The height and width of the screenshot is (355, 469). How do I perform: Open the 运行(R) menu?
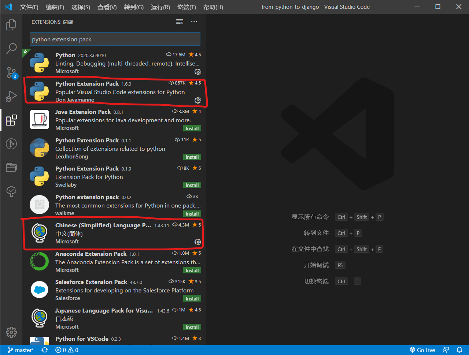pos(160,7)
